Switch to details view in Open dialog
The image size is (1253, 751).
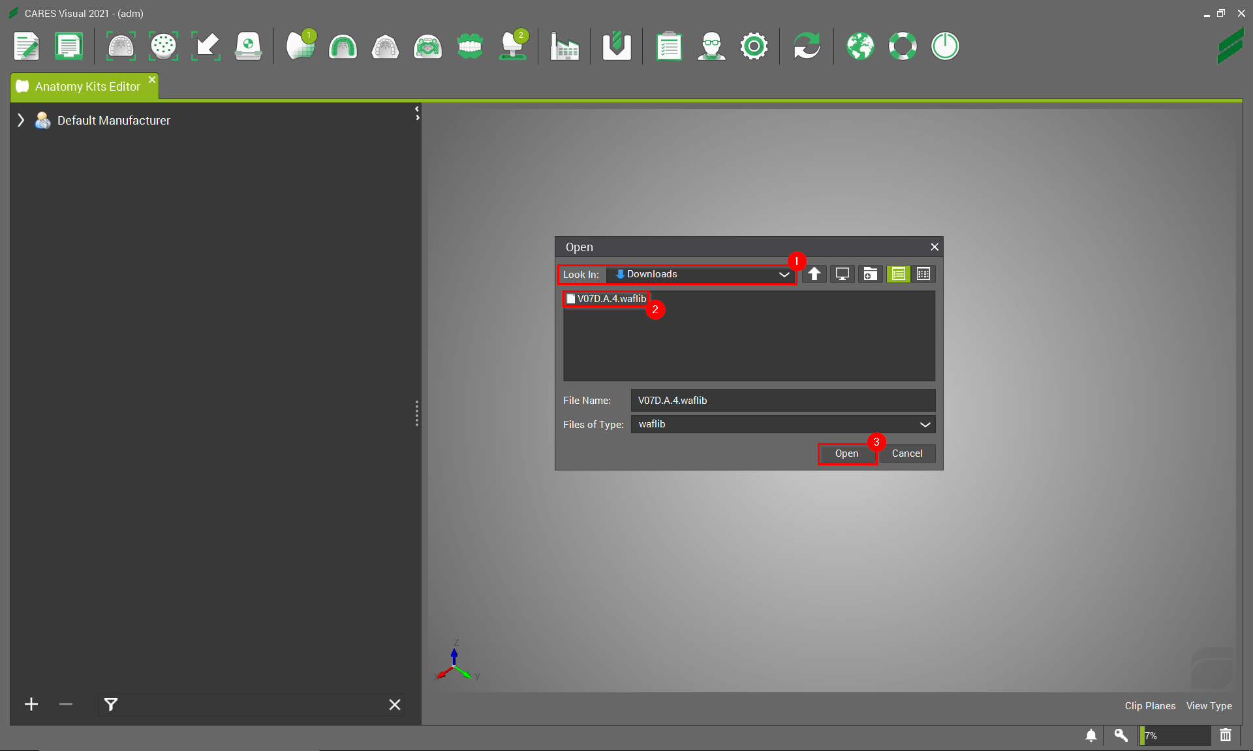[x=923, y=274]
